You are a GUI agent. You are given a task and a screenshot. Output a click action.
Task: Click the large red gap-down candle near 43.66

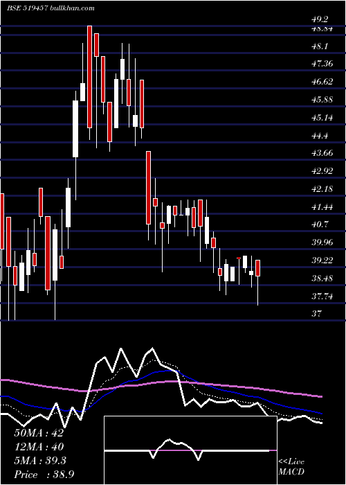(x=148, y=188)
